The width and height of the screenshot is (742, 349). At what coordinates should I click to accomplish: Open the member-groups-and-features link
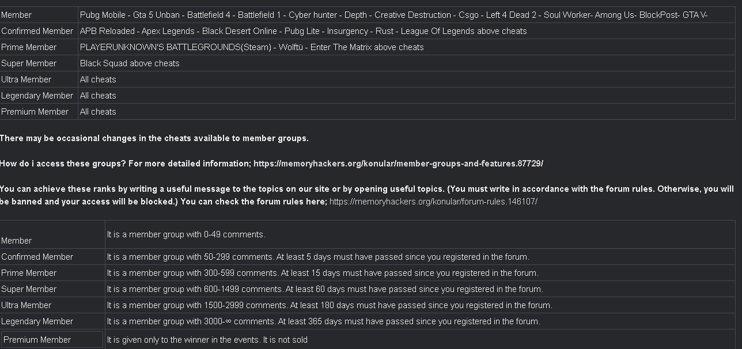(x=398, y=164)
